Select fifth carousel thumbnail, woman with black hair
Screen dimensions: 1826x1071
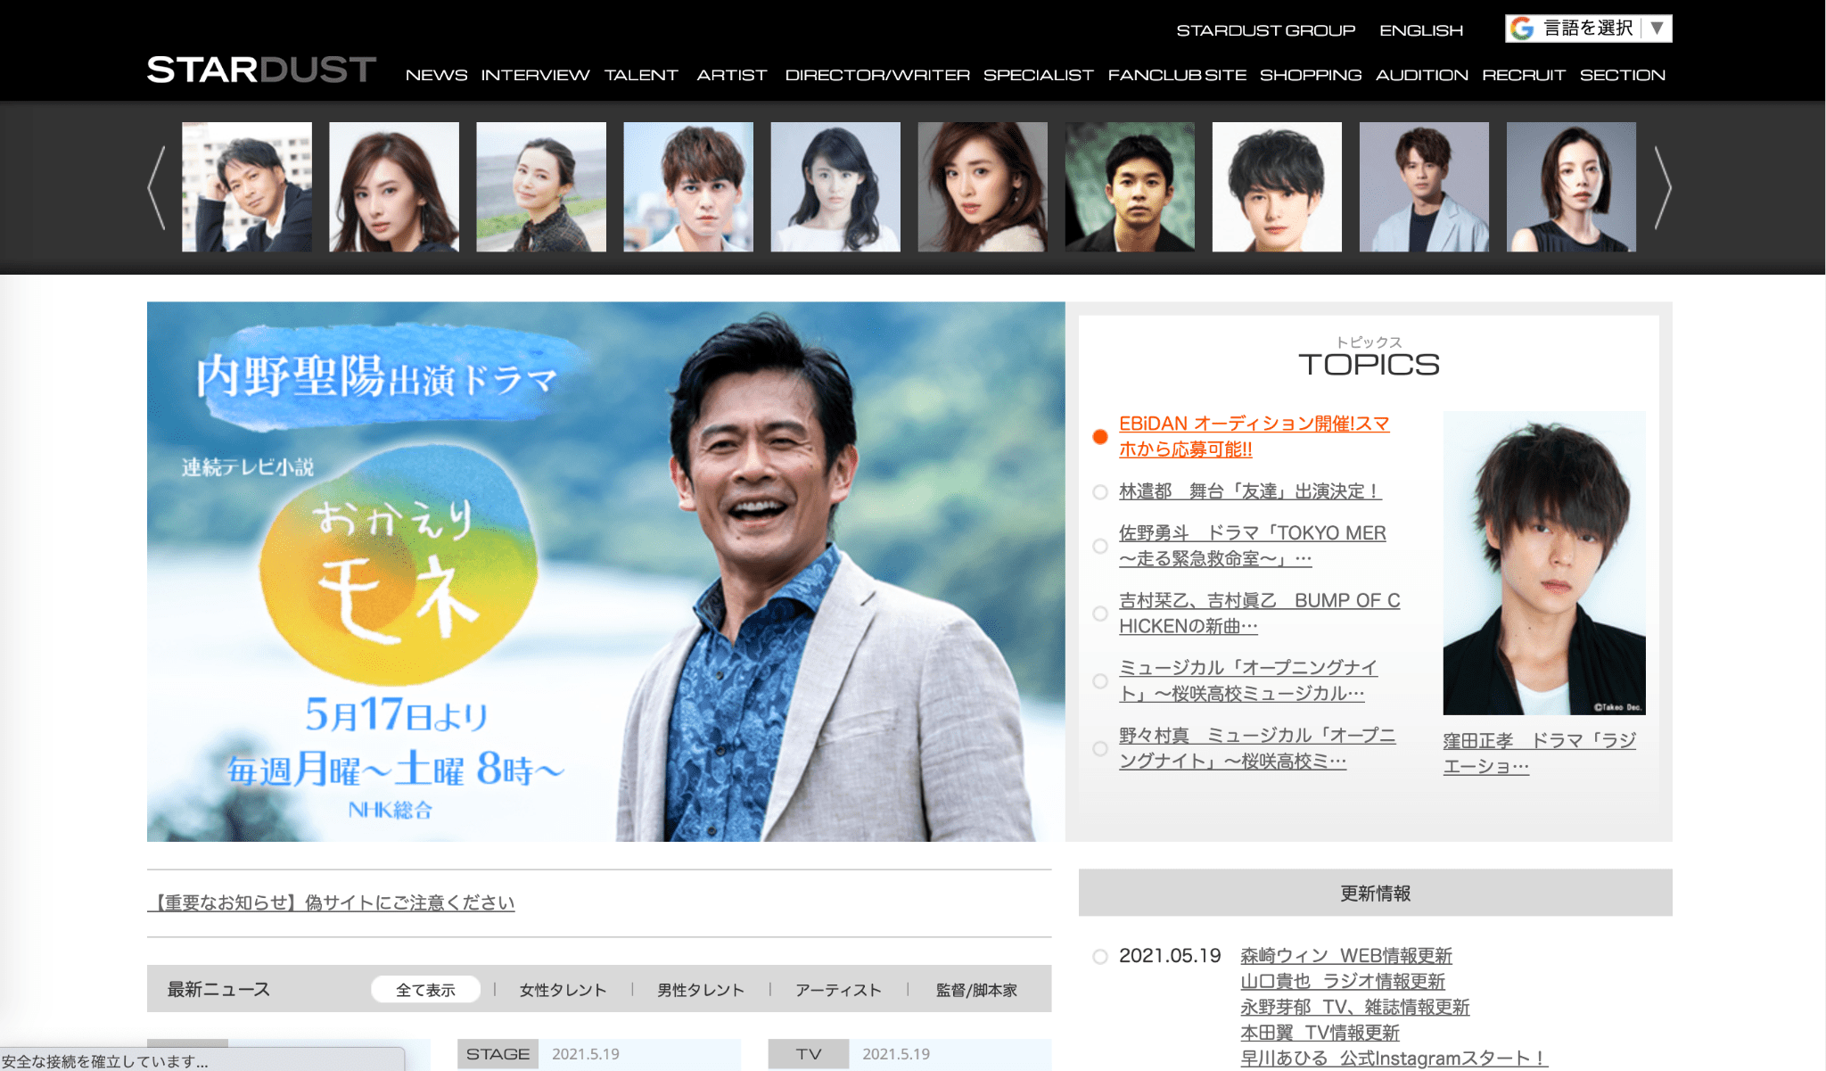pyautogui.click(x=835, y=187)
